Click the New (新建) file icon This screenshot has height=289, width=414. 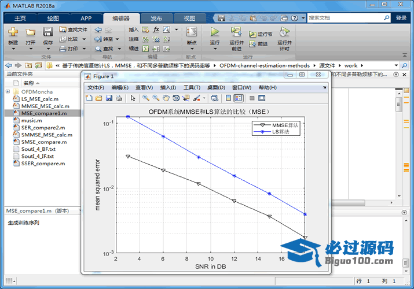[13, 32]
